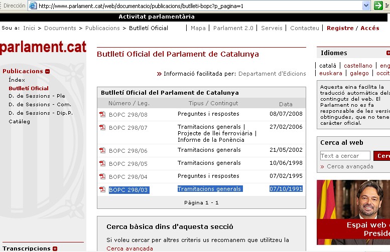Open PDF icon for BOPC 298/03

(x=102, y=189)
